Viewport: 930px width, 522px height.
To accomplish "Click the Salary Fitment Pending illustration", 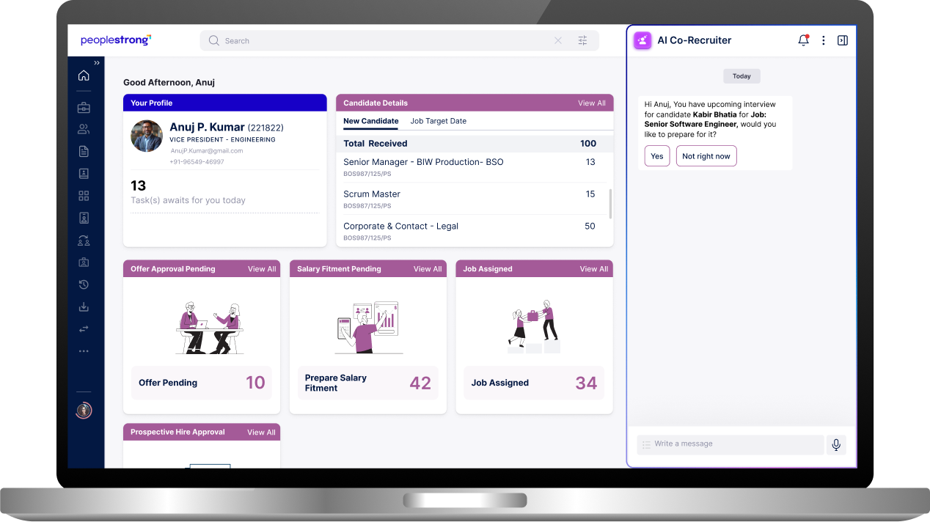I will [x=367, y=327].
